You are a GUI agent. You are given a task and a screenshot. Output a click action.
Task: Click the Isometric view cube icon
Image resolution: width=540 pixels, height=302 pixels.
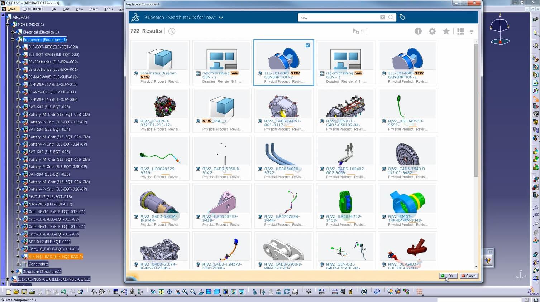click(217, 292)
